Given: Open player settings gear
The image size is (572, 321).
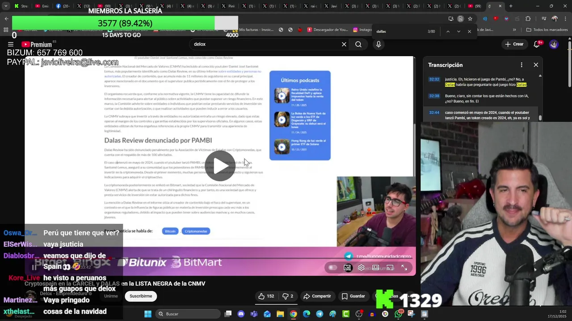Looking at the screenshot, I should [x=362, y=267].
